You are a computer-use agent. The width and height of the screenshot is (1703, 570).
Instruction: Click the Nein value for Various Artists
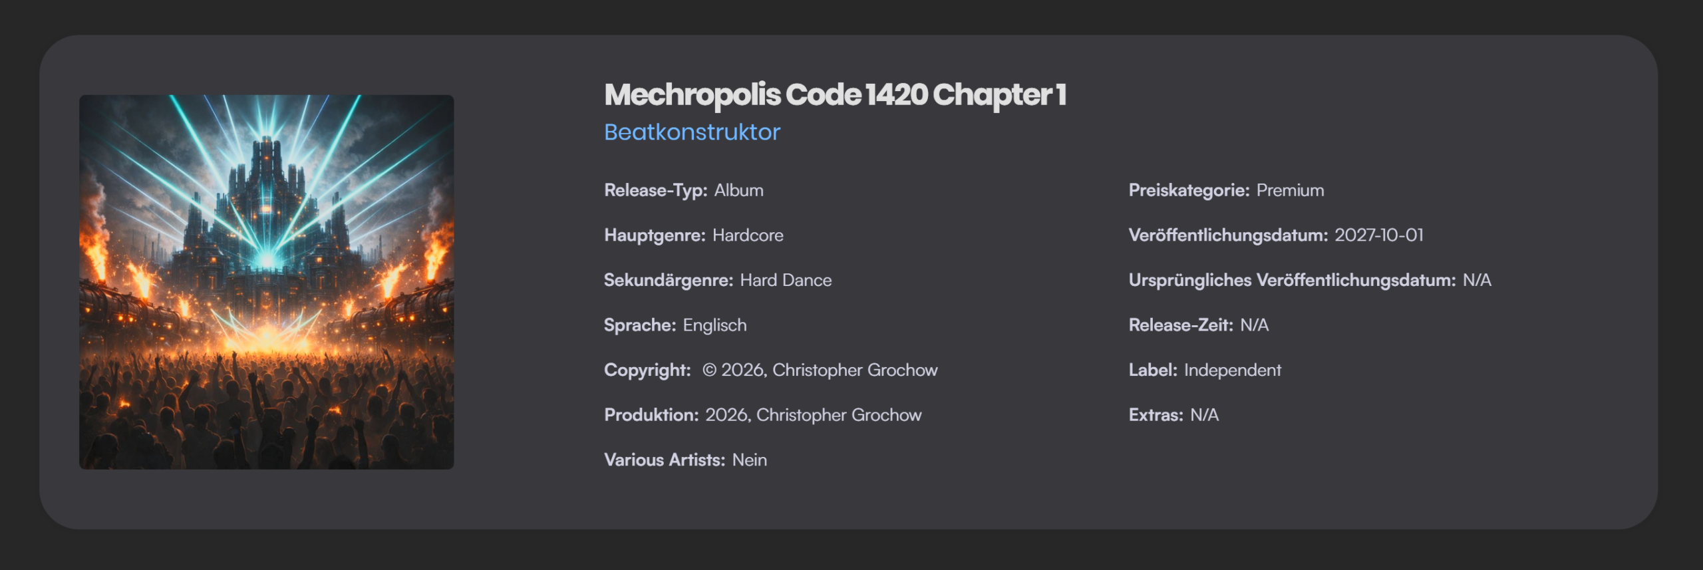tap(749, 460)
